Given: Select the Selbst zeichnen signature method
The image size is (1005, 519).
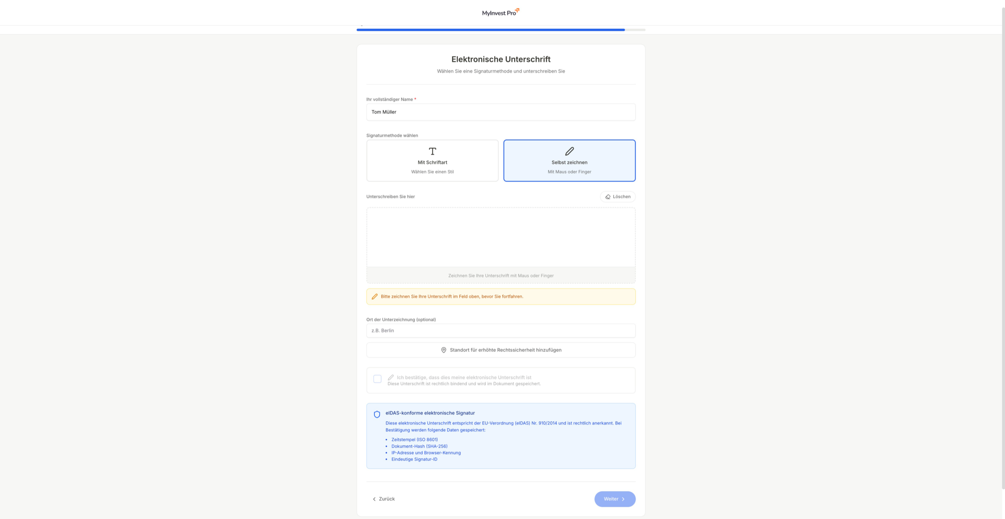Looking at the screenshot, I should tap(569, 161).
